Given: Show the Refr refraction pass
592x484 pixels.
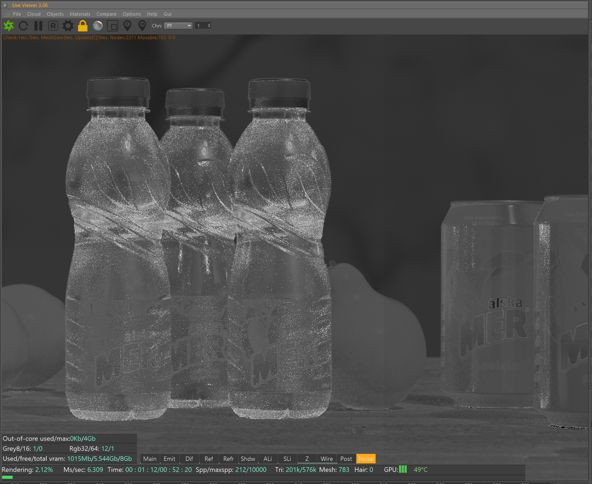Looking at the screenshot, I should click(x=228, y=459).
